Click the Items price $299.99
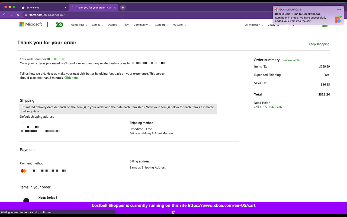This screenshot has width=347, height=217. click(x=324, y=66)
